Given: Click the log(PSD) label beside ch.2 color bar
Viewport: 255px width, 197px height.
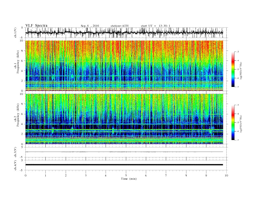Looking at the screenshot, I should tap(241, 124).
